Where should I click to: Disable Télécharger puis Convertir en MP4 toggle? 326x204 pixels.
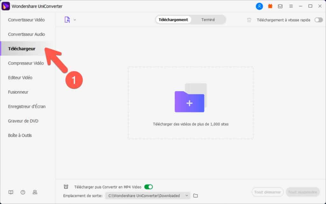point(148,187)
